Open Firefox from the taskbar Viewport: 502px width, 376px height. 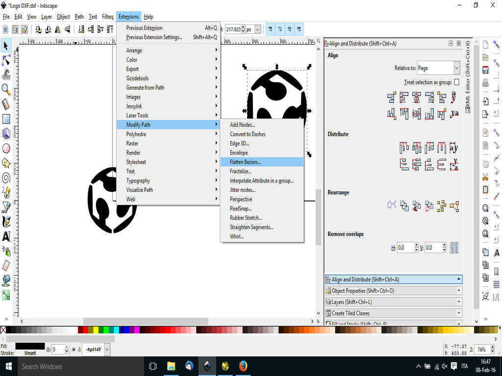point(243,366)
